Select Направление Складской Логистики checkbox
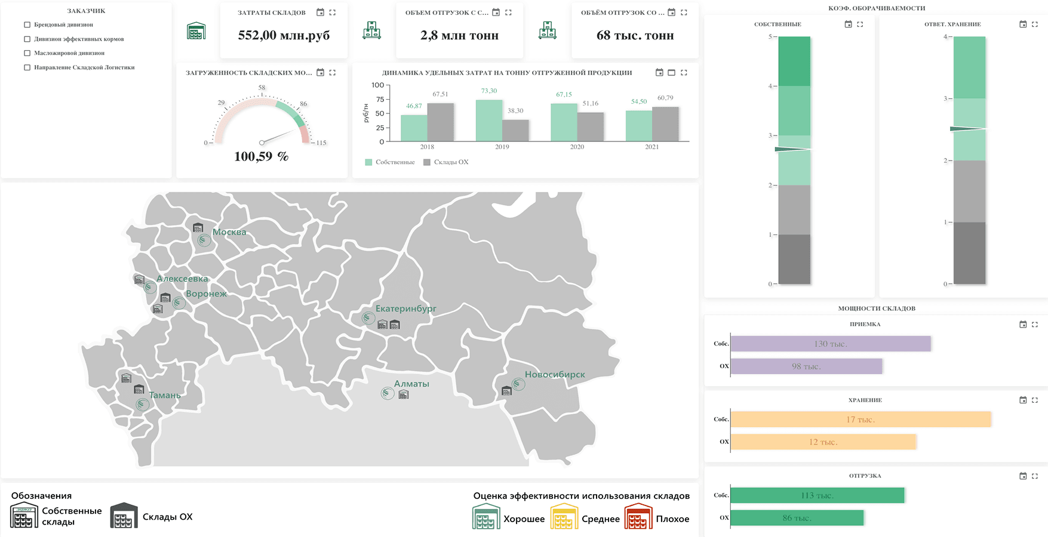 27,67
